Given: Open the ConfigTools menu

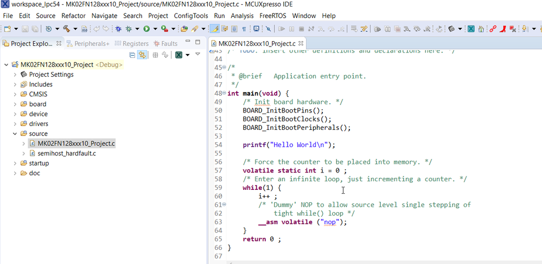Looking at the screenshot, I should (x=191, y=16).
